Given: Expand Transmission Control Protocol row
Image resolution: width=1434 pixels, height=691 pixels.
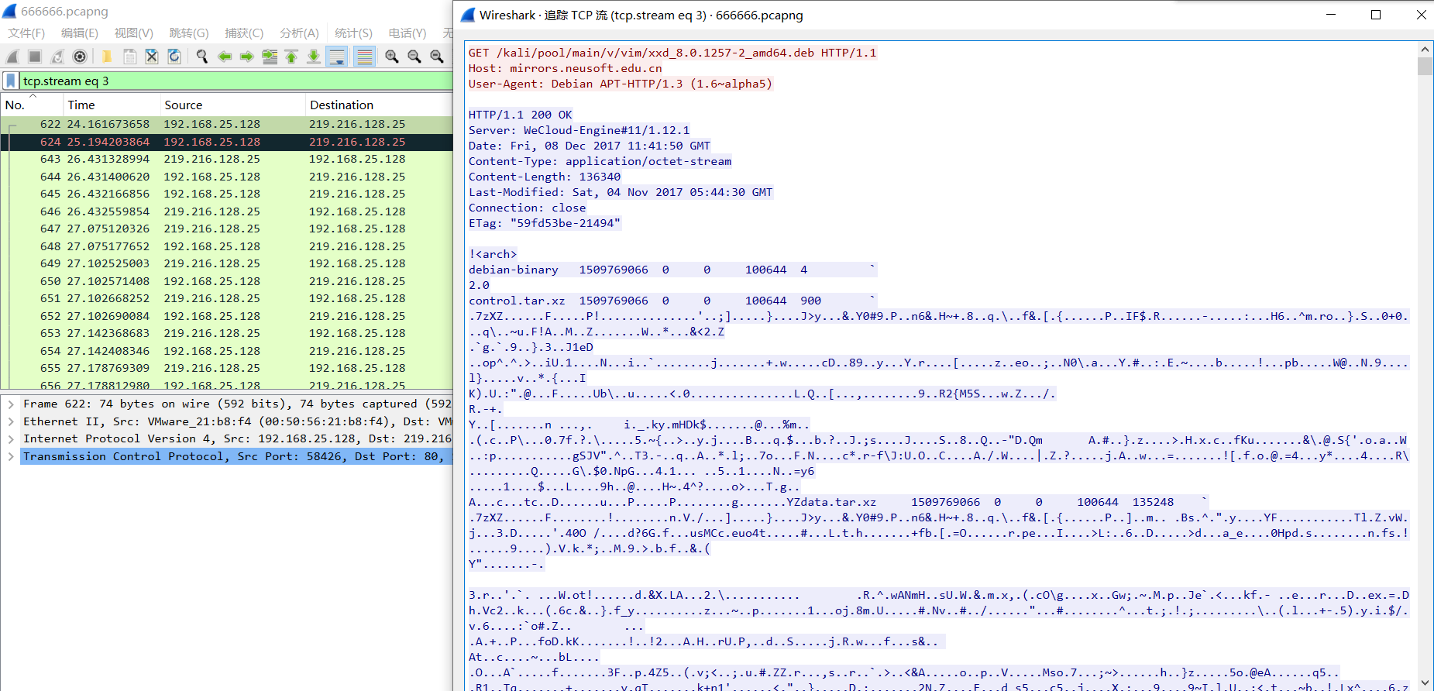Looking at the screenshot, I should pyautogui.click(x=11, y=456).
